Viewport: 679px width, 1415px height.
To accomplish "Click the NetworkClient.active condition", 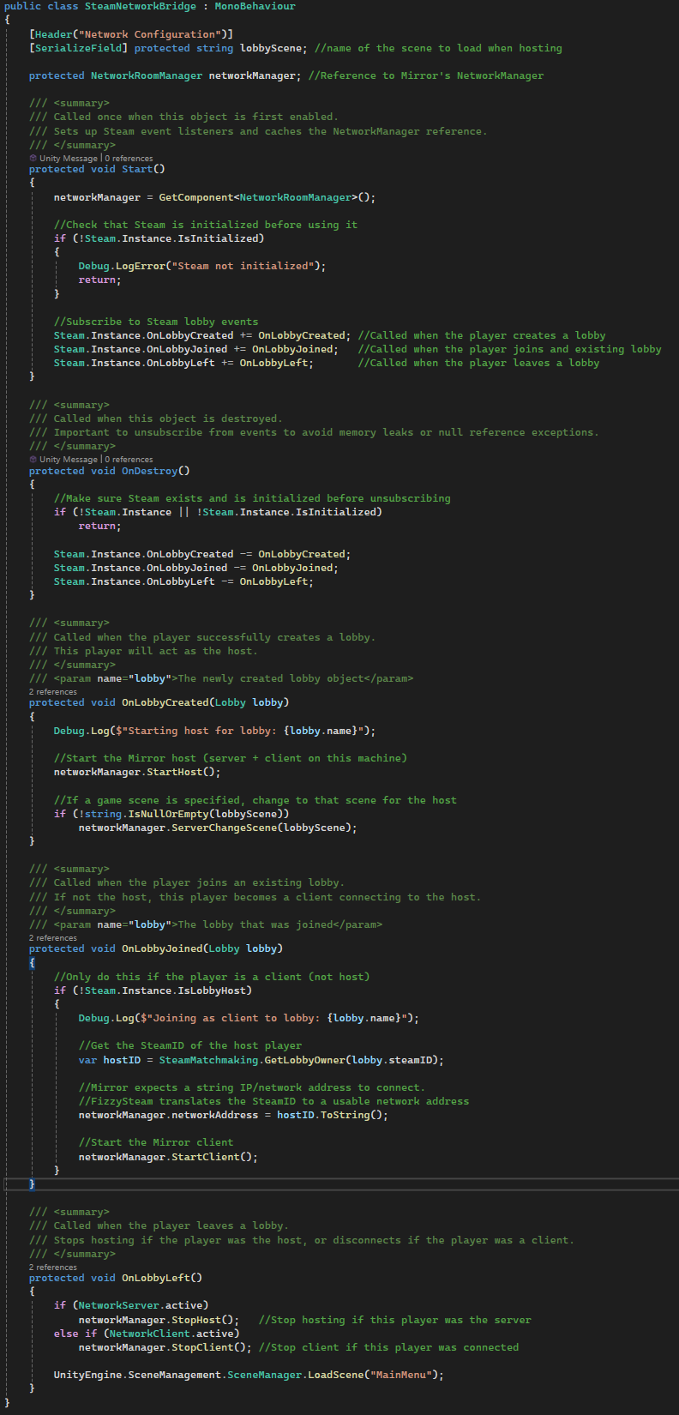I will pyautogui.click(x=174, y=1334).
